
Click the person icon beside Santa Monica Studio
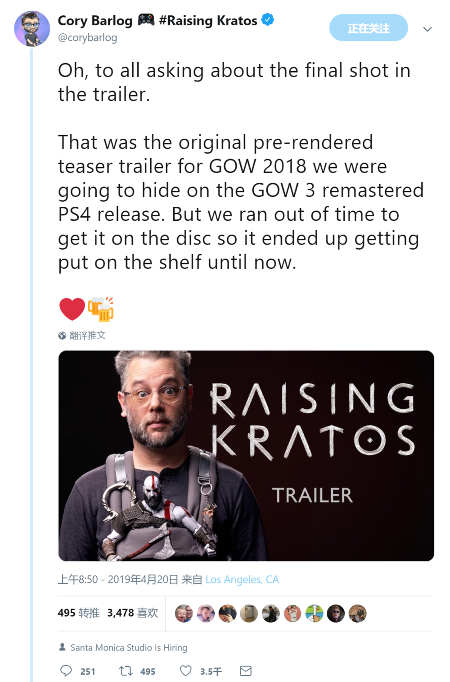tap(63, 647)
